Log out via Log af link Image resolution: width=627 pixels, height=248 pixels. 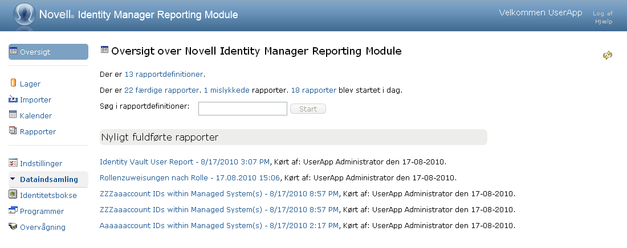click(x=602, y=13)
